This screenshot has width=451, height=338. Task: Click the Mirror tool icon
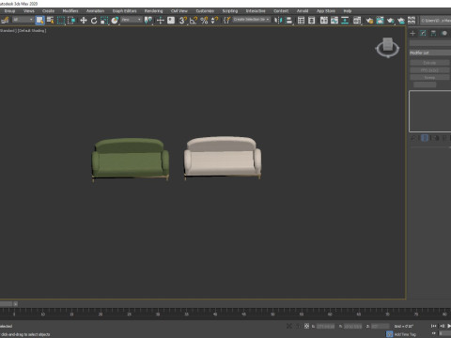coord(278,21)
